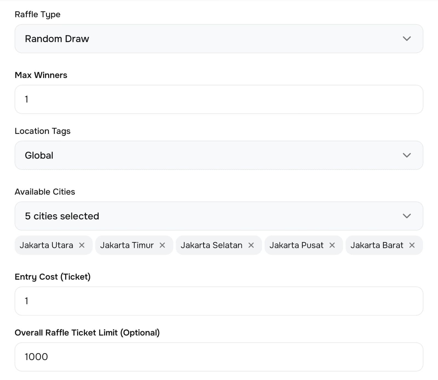
Task: Select the Jakarta Pusat chip label
Action: (296, 245)
